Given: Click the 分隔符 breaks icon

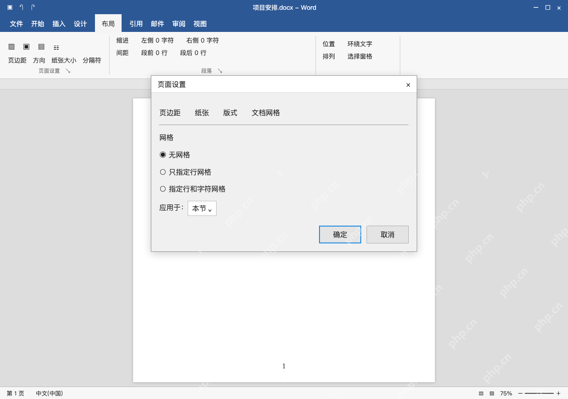Looking at the screenshot, I should click(56, 47).
